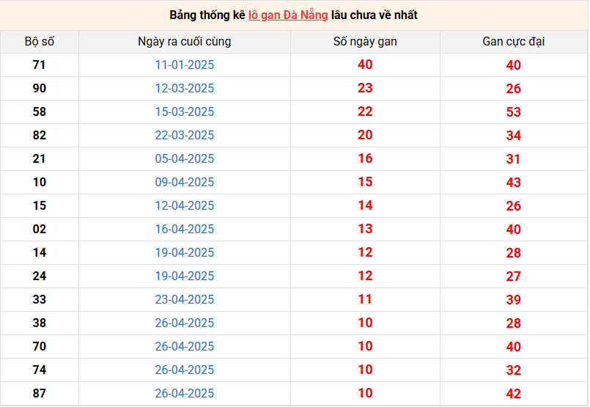590x407 pixels.
Task: Click the 'Ngày ra cuối cùng' header
Action: (x=185, y=41)
